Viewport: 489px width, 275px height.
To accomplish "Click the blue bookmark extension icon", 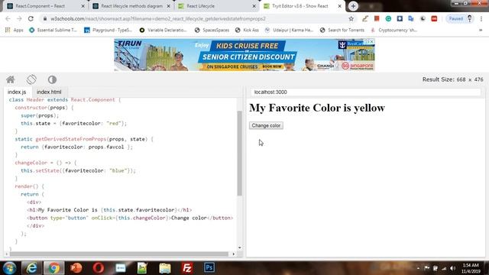I will click(x=400, y=18).
